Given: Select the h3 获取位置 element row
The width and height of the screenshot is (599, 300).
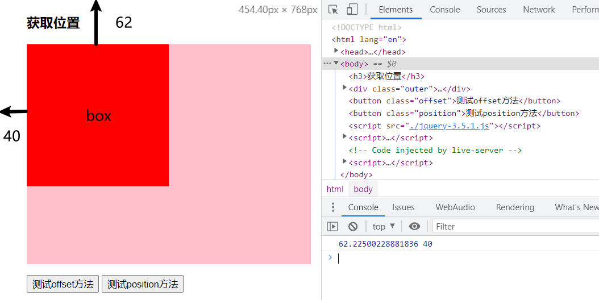Looking at the screenshot, I should coord(386,77).
